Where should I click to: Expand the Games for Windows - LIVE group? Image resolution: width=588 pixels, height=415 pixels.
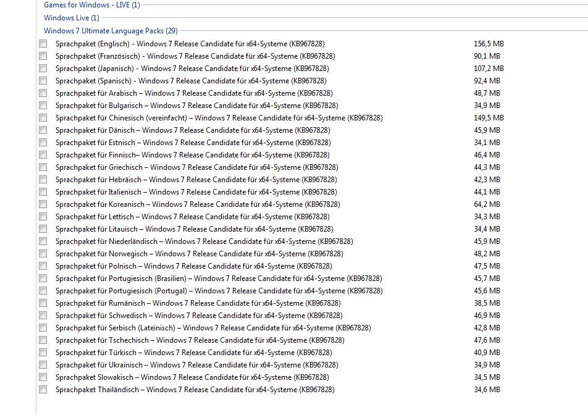coord(92,5)
